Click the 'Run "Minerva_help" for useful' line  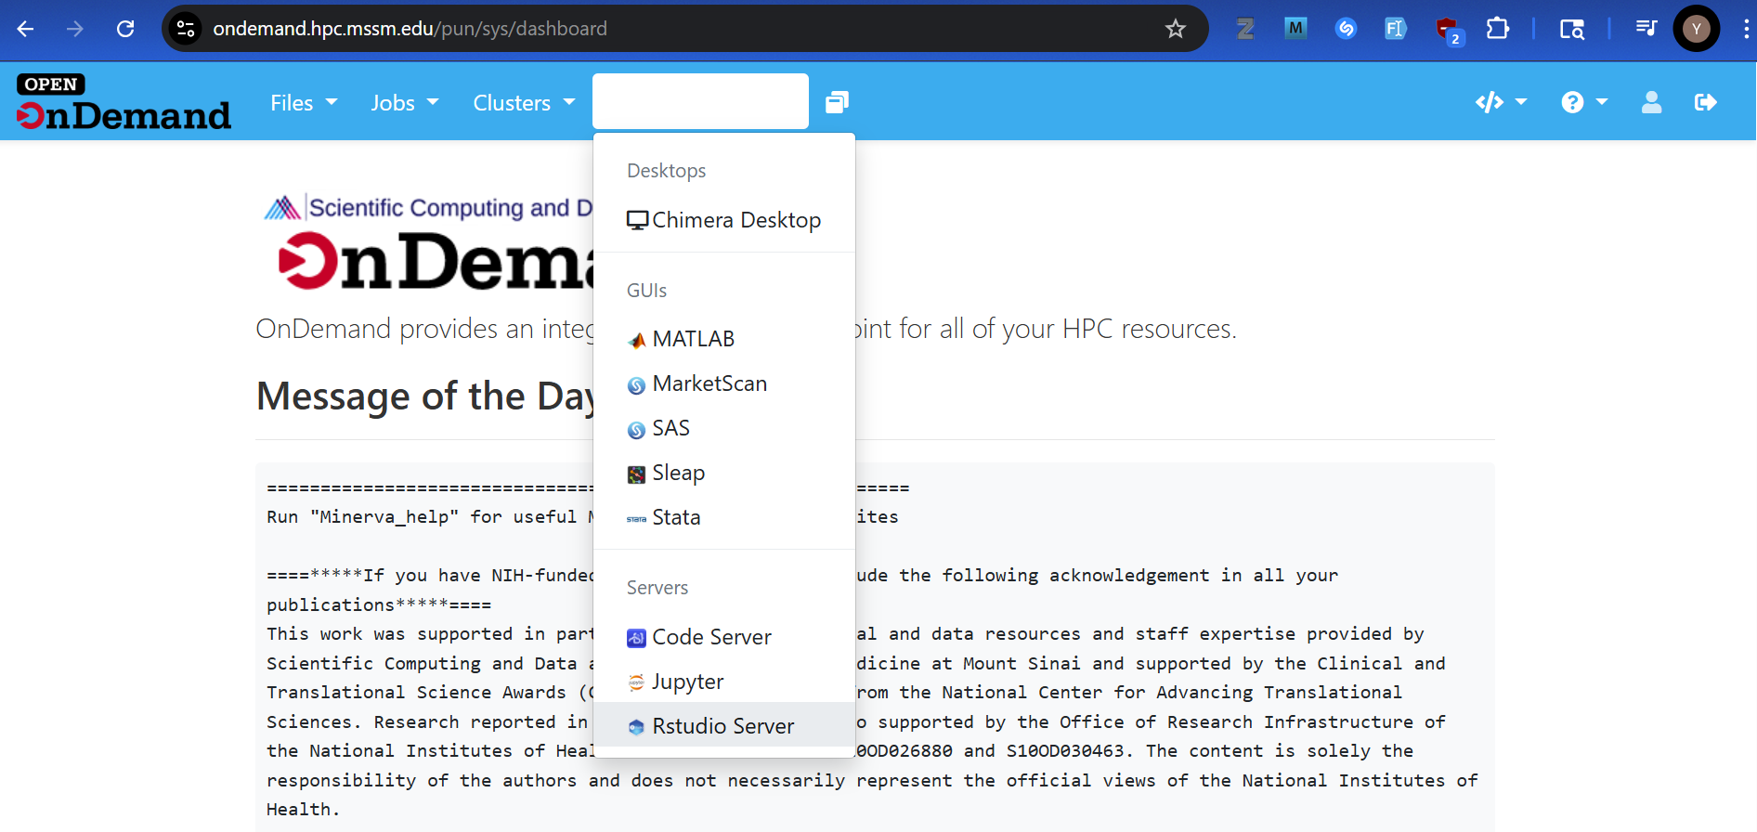[x=430, y=517]
